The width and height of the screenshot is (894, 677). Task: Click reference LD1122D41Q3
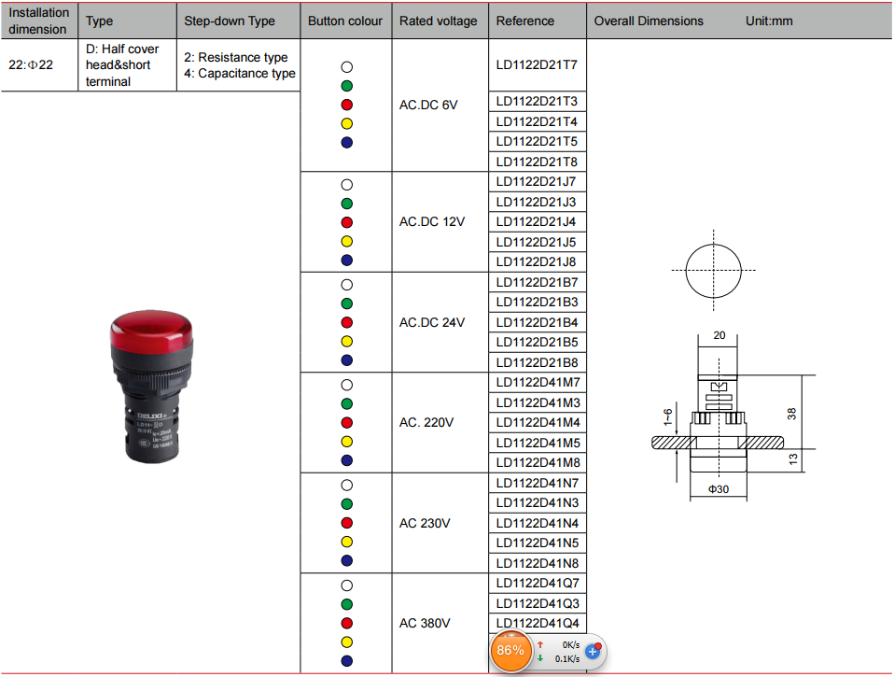pyautogui.click(x=538, y=603)
